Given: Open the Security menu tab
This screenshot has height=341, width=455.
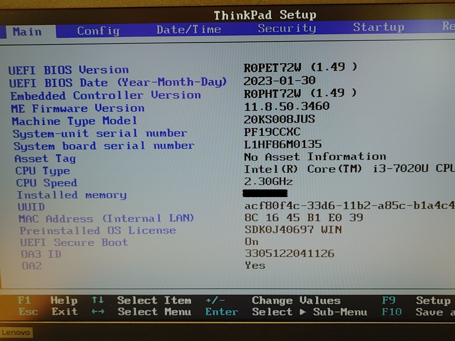Looking at the screenshot, I should point(287,28).
